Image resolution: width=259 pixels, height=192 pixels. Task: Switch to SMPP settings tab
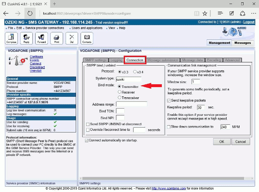point(96,60)
